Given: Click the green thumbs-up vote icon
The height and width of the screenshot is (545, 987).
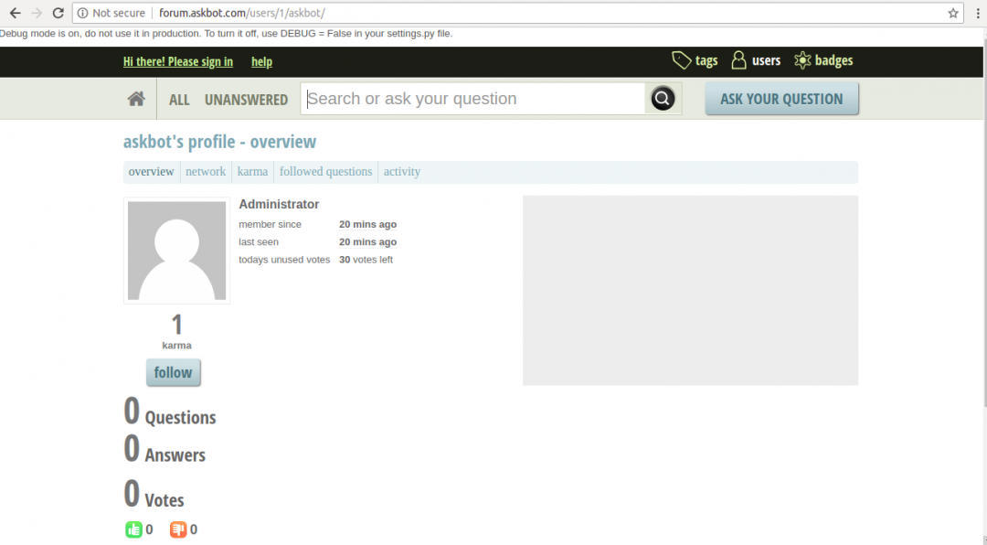Looking at the screenshot, I should (133, 529).
